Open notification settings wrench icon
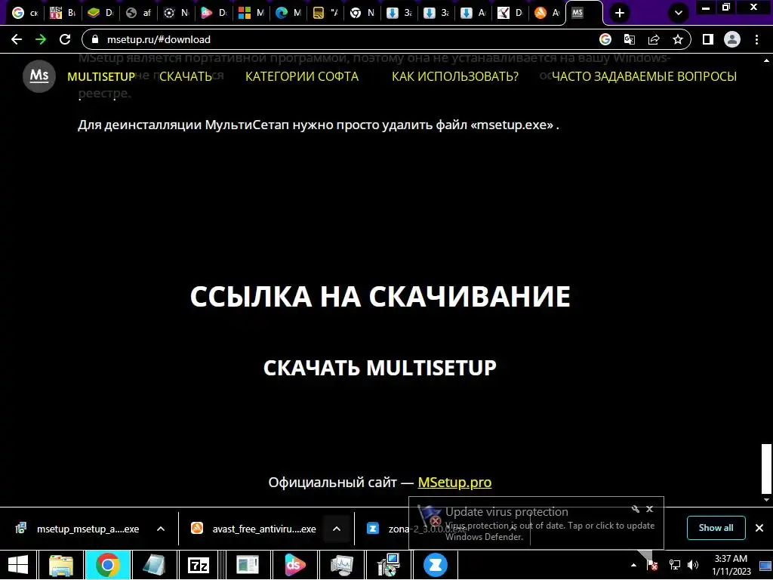This screenshot has width=773, height=580. pos(636,509)
